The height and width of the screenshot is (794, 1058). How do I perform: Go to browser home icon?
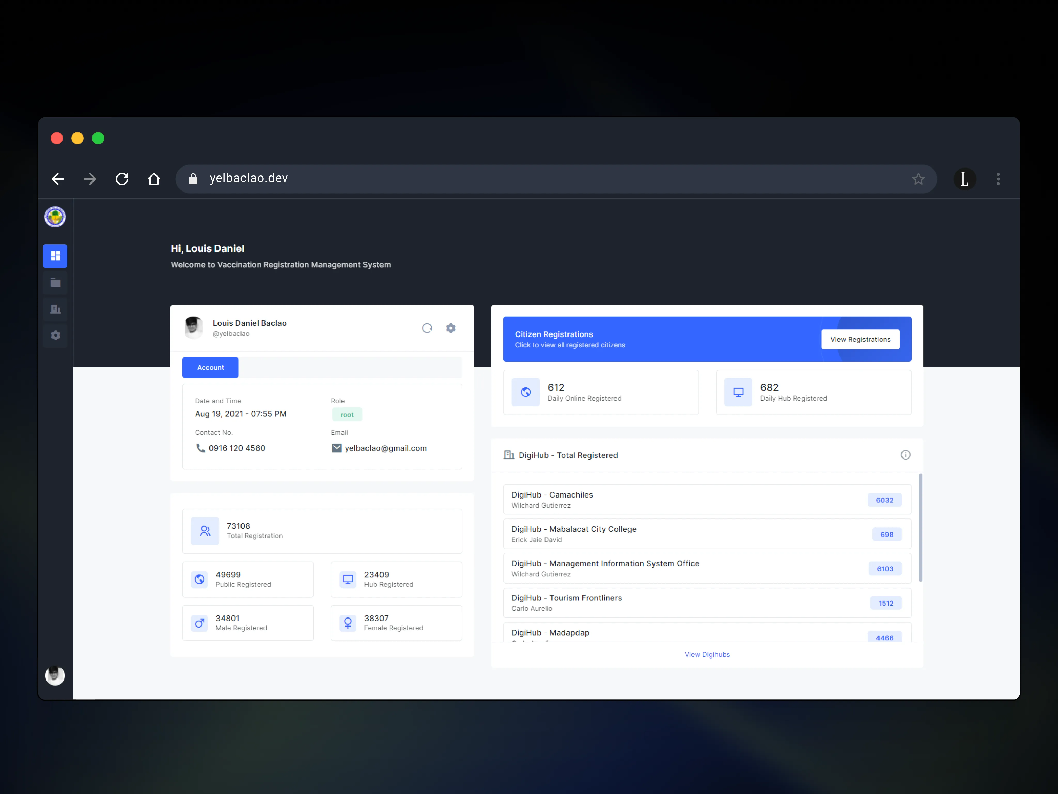[x=154, y=179]
